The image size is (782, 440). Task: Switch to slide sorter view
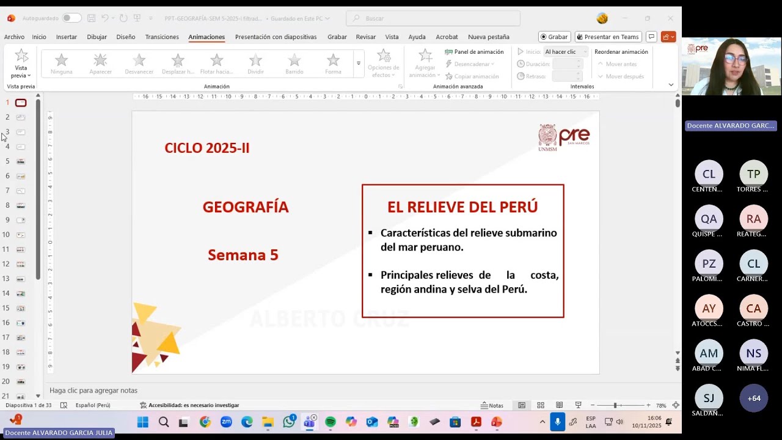(x=541, y=405)
